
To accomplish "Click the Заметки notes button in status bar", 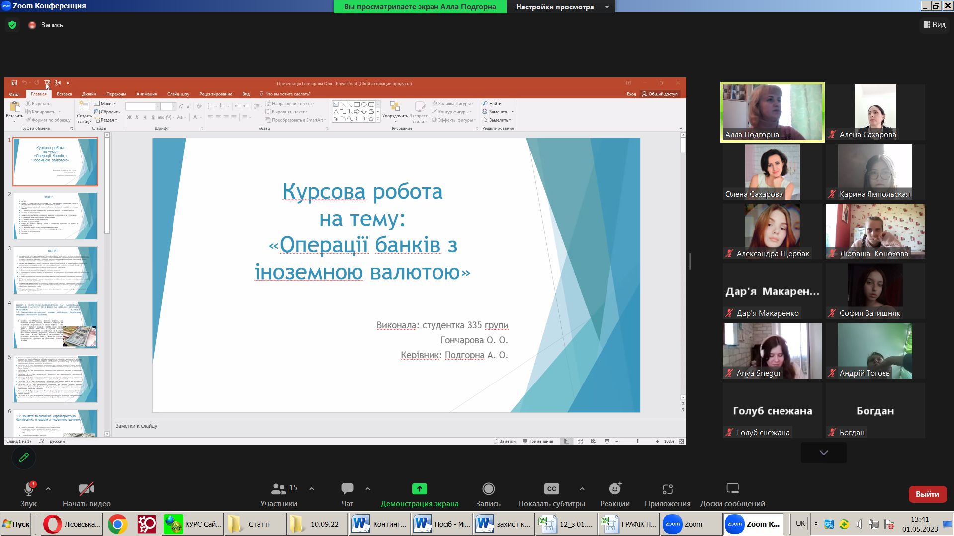I will (505, 441).
